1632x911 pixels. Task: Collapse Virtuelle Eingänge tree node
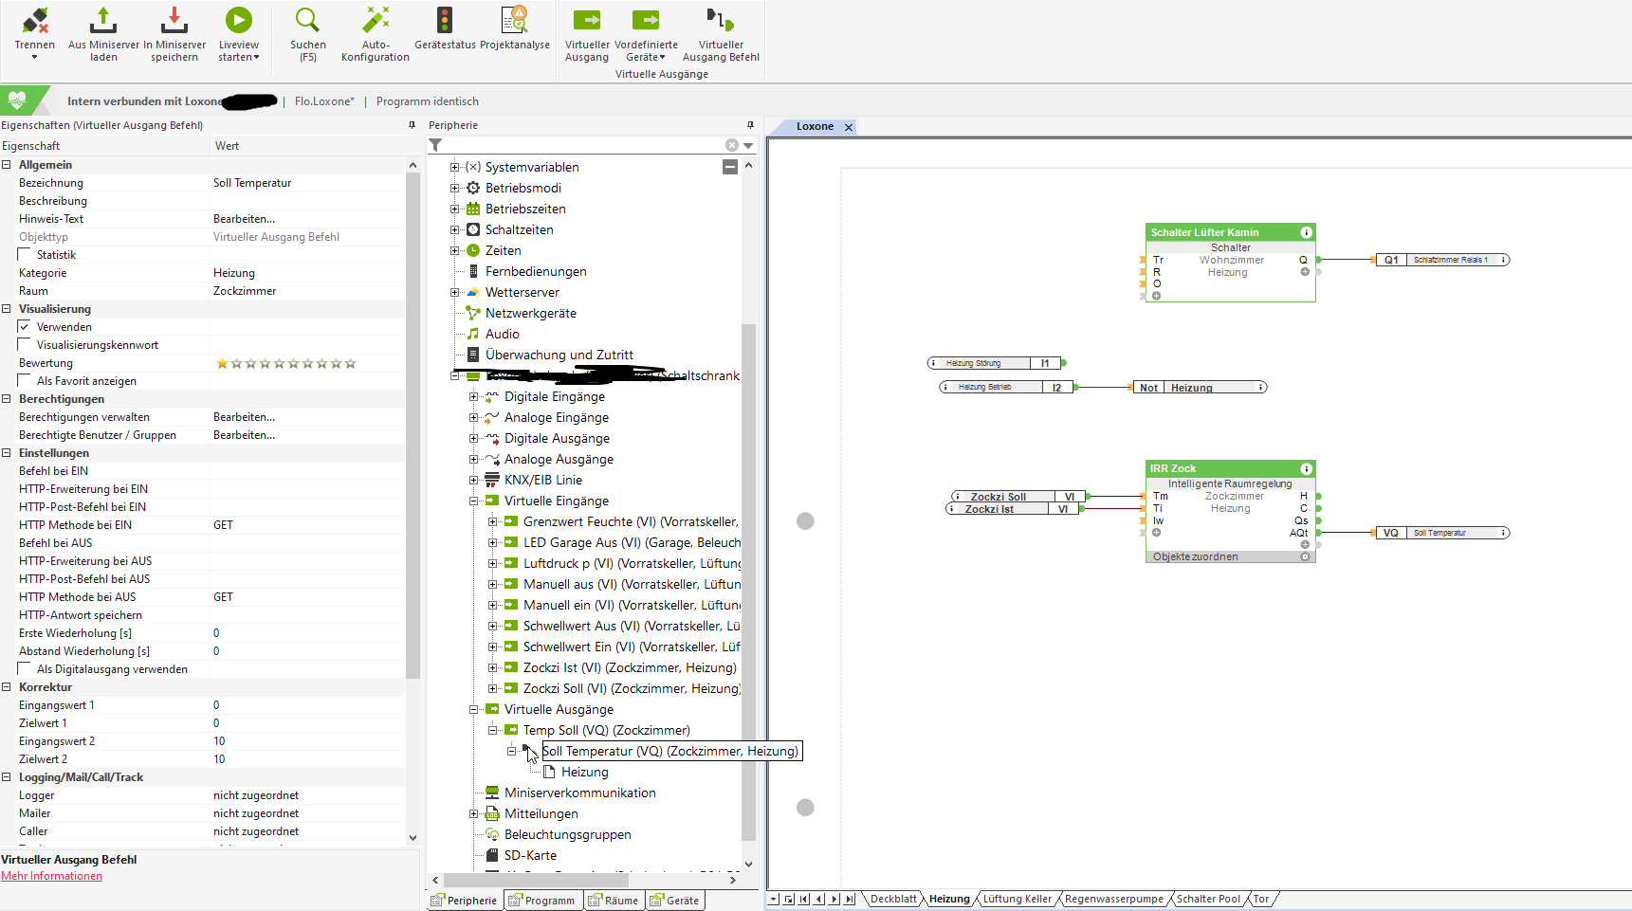pyautogui.click(x=473, y=501)
